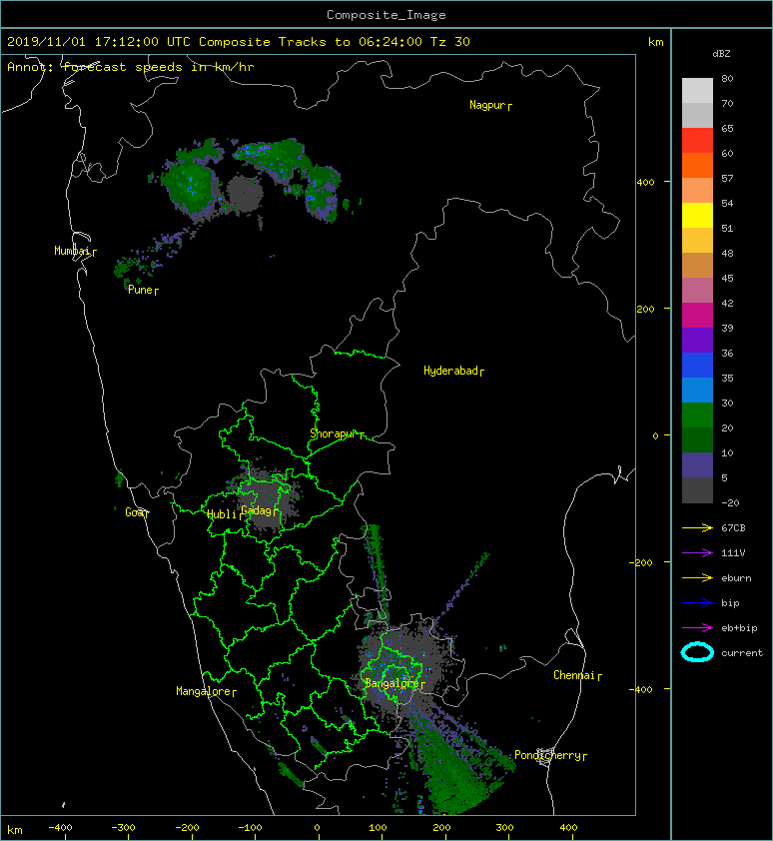773x841 pixels.
Task: Click the Composite_Image title text
Action: tap(386, 15)
